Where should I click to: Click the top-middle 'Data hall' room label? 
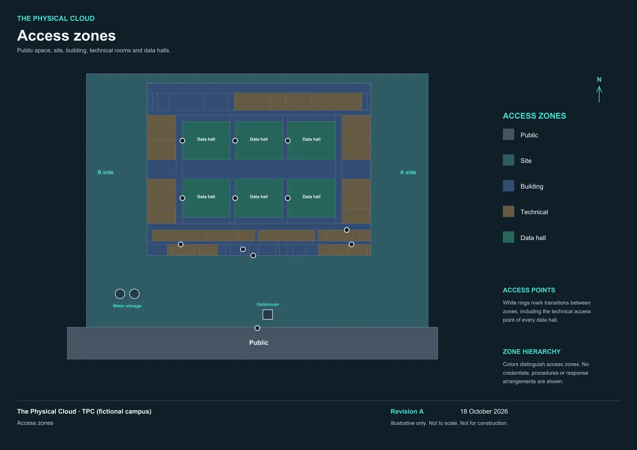[259, 139]
